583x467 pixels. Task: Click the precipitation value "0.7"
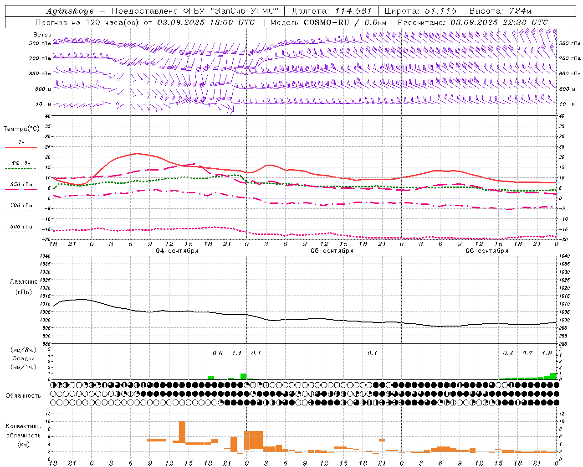click(527, 353)
